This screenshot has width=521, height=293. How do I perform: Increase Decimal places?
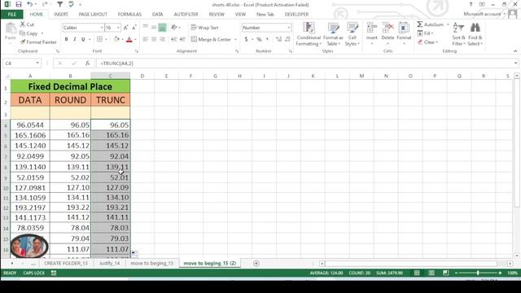pyautogui.click(x=278, y=40)
